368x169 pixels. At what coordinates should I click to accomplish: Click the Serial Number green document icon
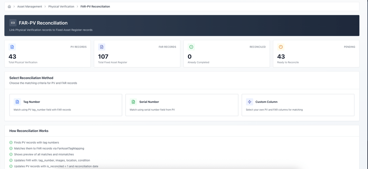[x=133, y=102]
